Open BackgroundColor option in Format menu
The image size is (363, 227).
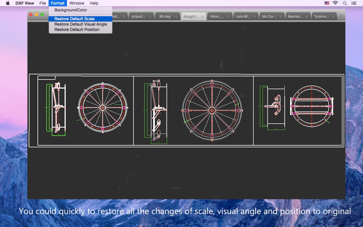[71, 10]
